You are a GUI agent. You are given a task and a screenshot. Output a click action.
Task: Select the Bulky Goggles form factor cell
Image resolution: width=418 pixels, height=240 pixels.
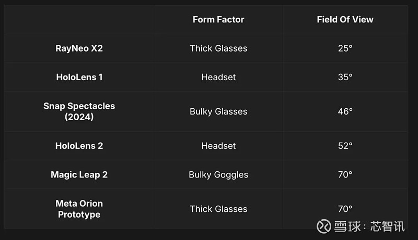[x=218, y=174]
